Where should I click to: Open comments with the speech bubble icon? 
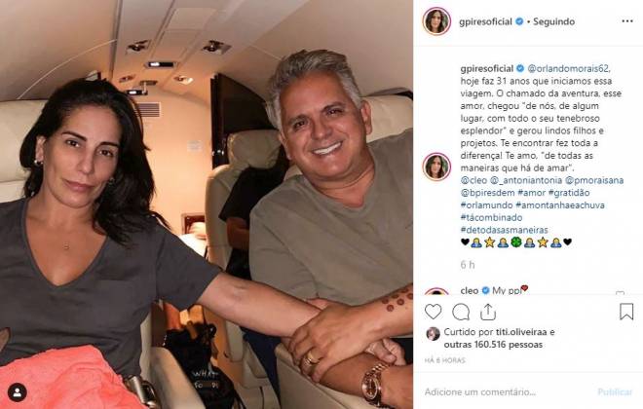click(x=461, y=312)
